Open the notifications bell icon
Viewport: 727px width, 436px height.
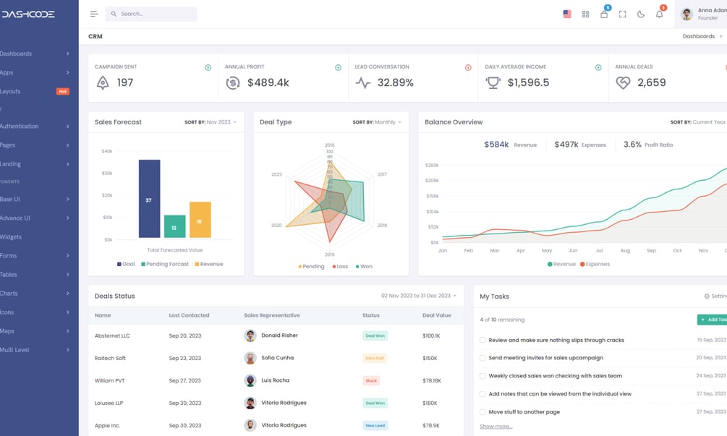pyautogui.click(x=659, y=14)
